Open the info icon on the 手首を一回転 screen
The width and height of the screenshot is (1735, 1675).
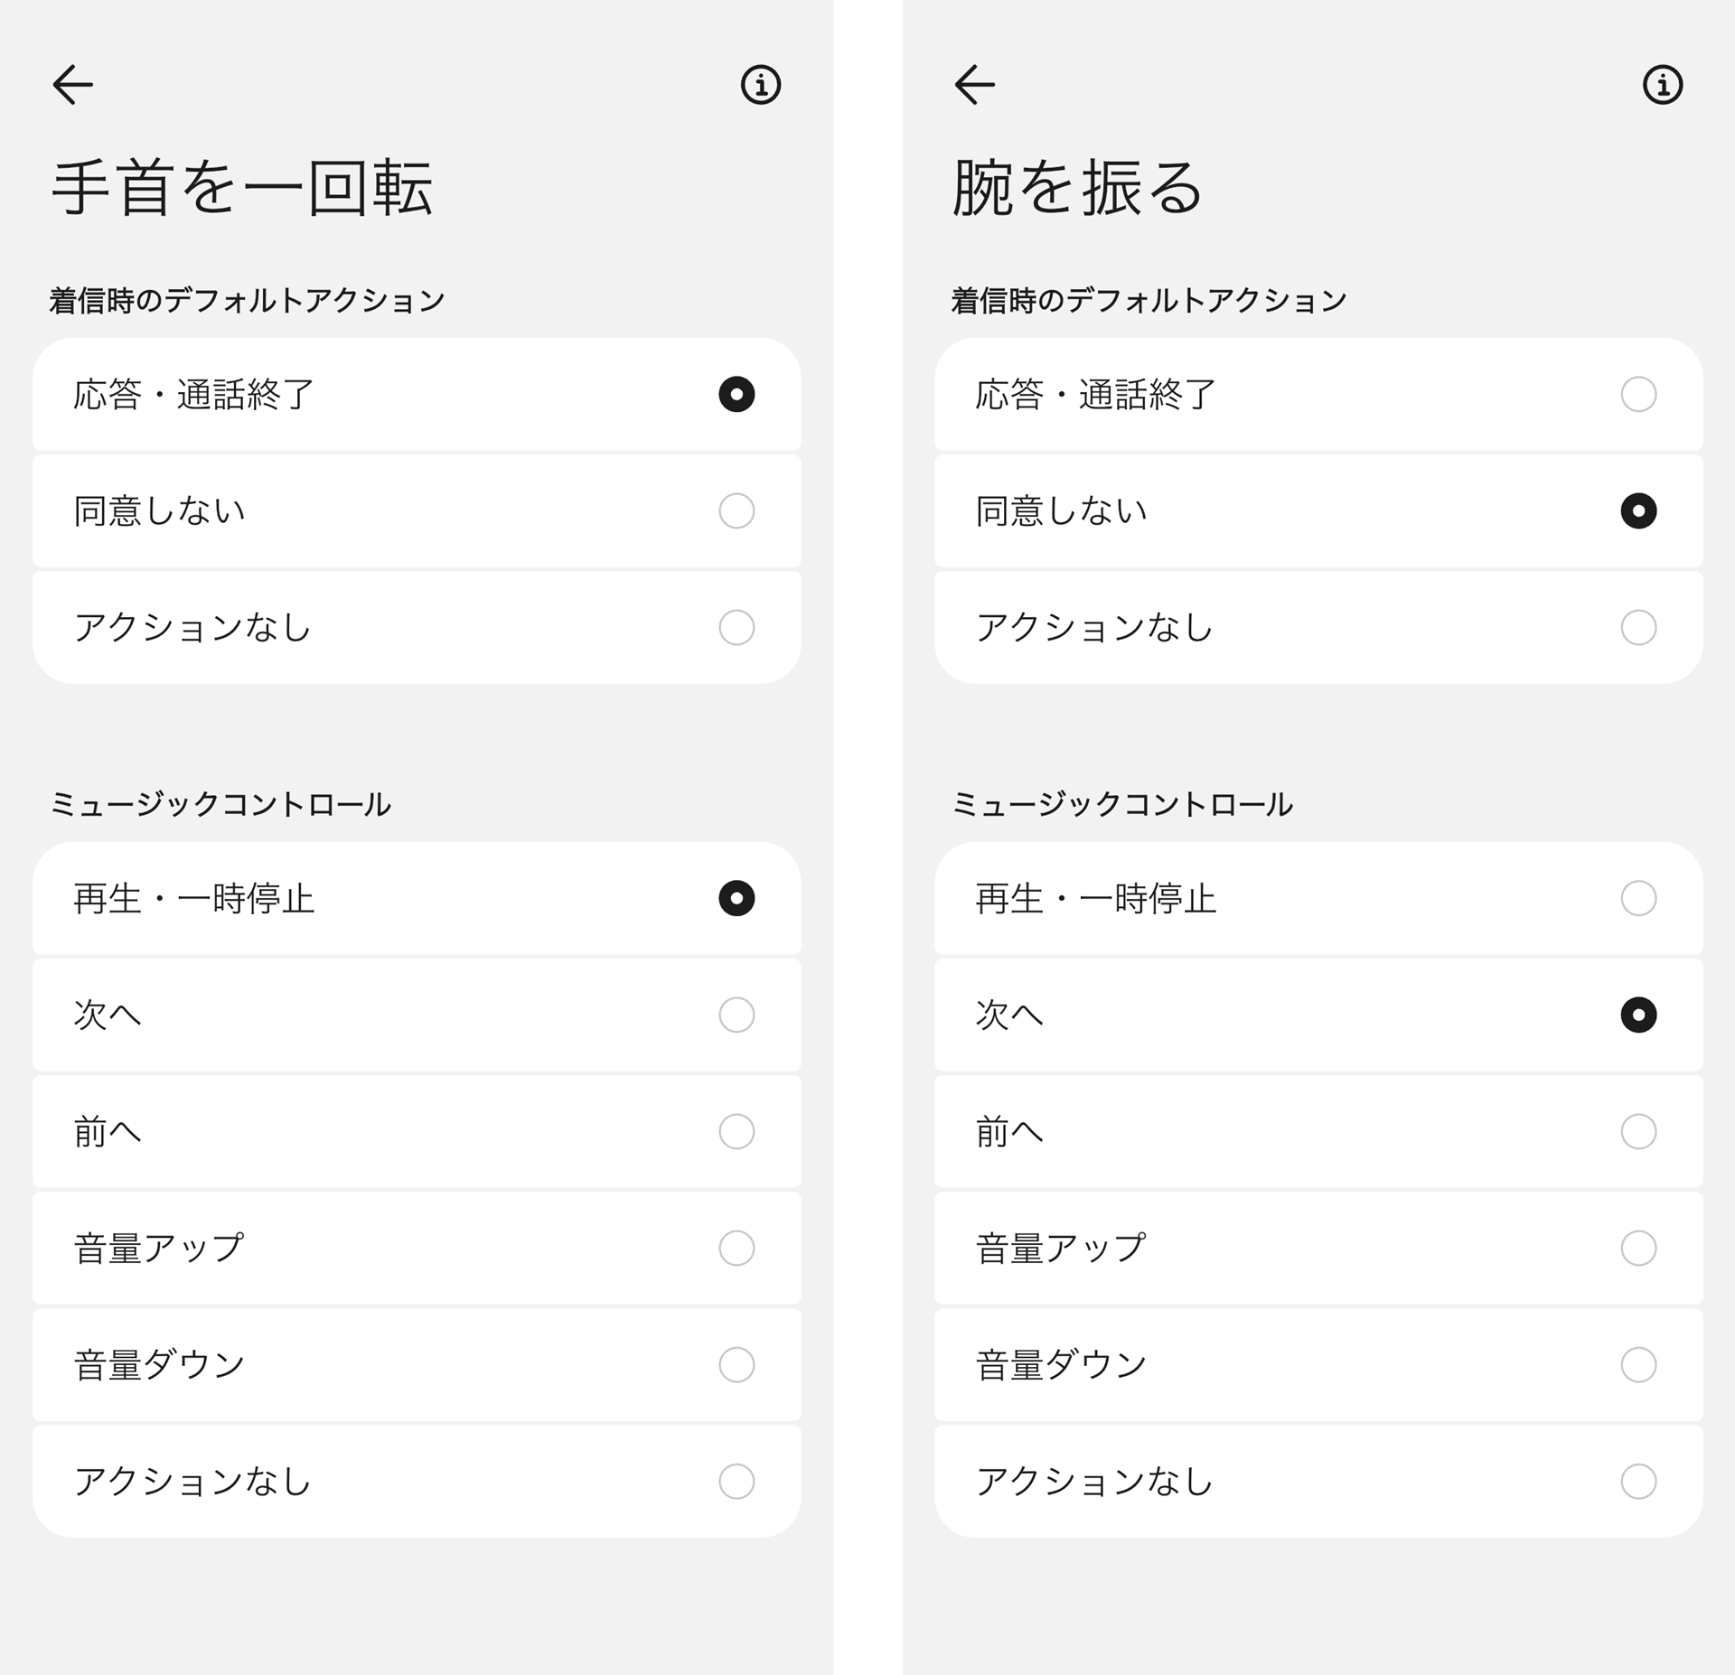pyautogui.click(x=762, y=86)
